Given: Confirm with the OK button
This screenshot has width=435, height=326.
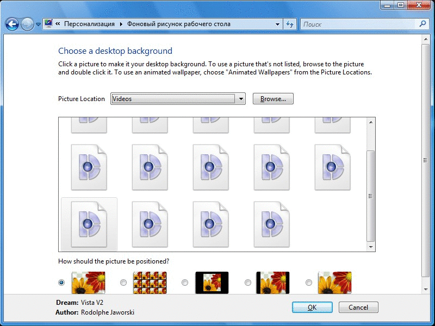Looking at the screenshot, I should [312, 308].
